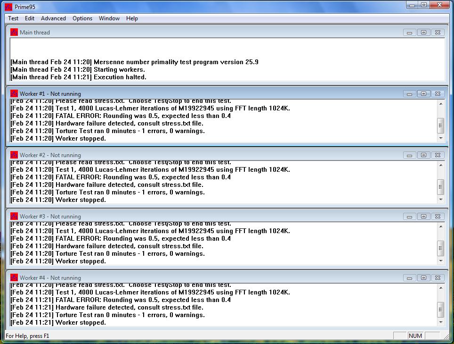Open the Test menu
454x344 pixels.
13,18
